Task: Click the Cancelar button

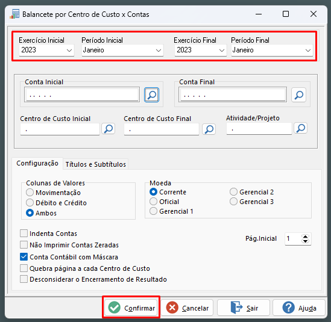Action: pos(187,308)
